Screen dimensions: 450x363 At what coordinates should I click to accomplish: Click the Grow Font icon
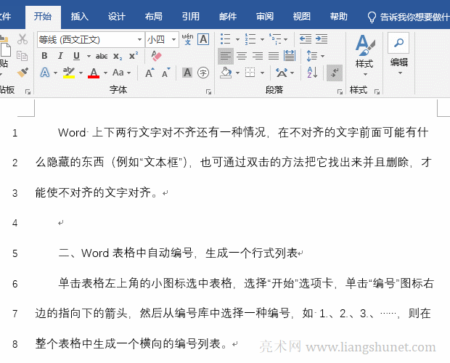point(150,73)
